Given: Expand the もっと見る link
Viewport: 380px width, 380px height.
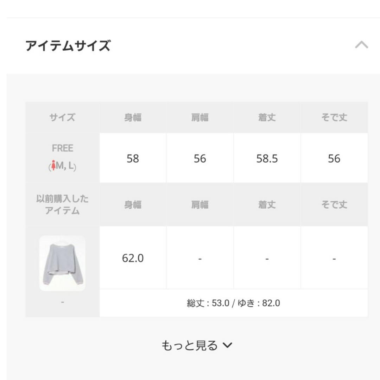Looking at the screenshot, I should [197, 346].
